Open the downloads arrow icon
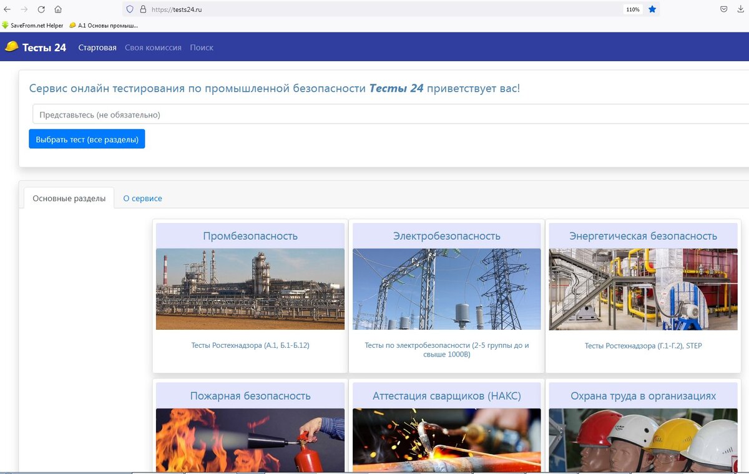749x474 pixels. point(741,9)
